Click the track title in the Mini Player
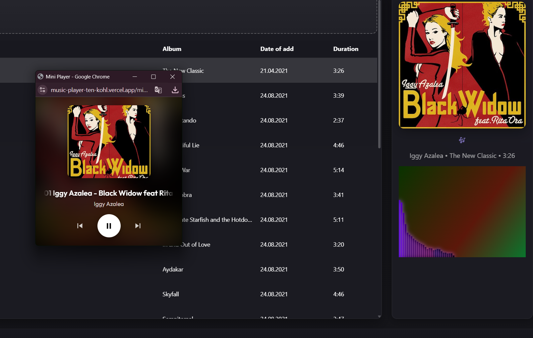Image resolution: width=533 pixels, height=338 pixels. [x=109, y=193]
